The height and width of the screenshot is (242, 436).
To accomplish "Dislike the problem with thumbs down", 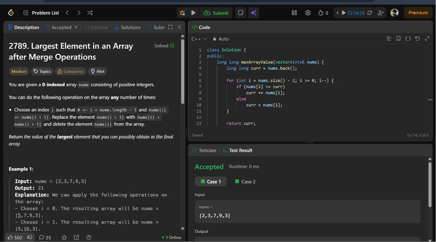I will click(31, 238).
